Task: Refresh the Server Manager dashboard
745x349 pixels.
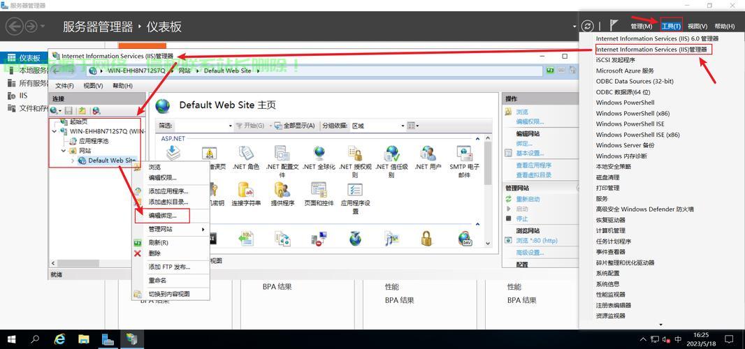Action: [x=588, y=26]
